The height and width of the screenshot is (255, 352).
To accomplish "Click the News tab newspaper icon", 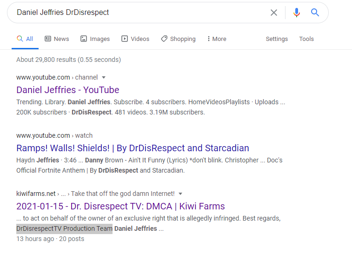I will [x=48, y=39].
